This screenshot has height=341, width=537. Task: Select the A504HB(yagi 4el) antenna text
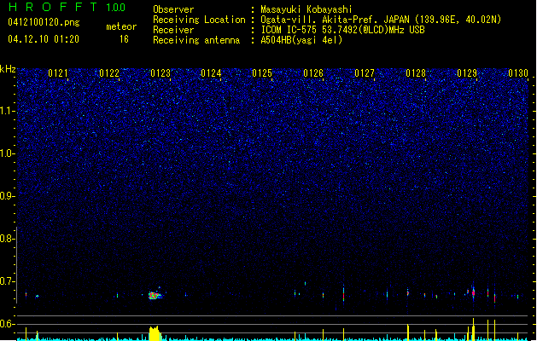tap(301, 40)
